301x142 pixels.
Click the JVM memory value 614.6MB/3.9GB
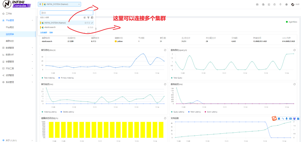tap(288, 41)
